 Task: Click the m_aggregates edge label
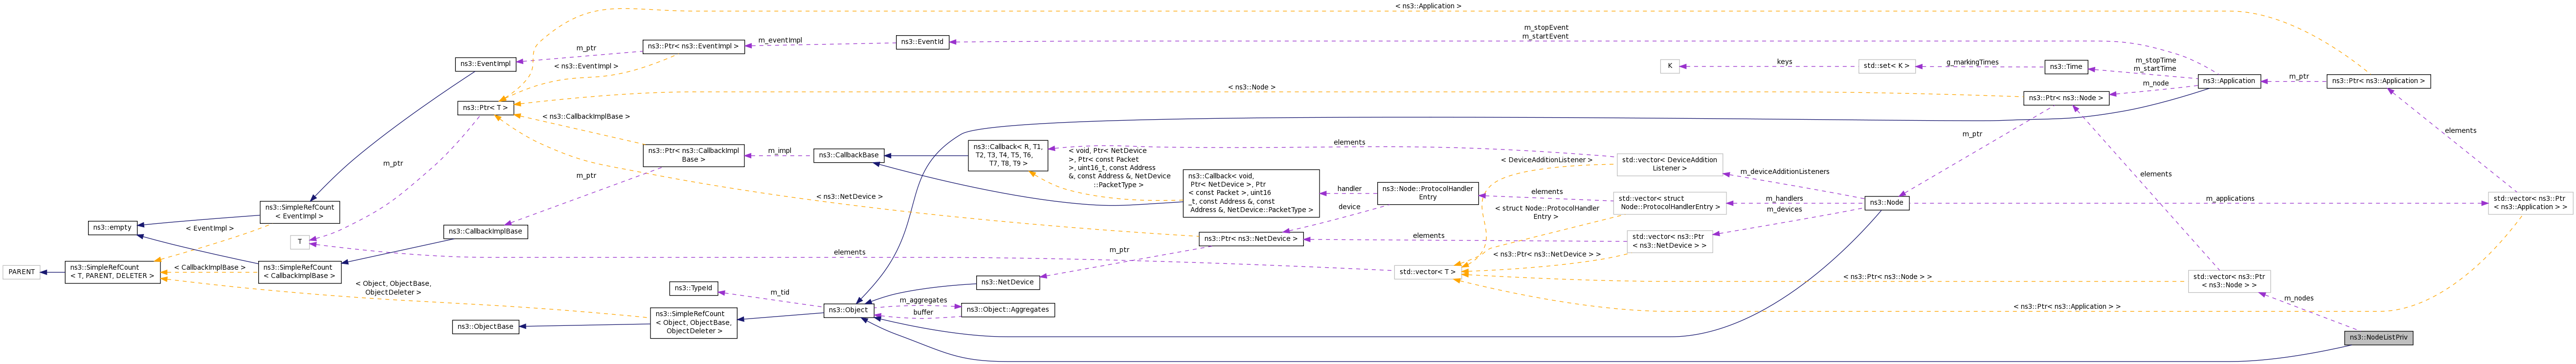922,300
